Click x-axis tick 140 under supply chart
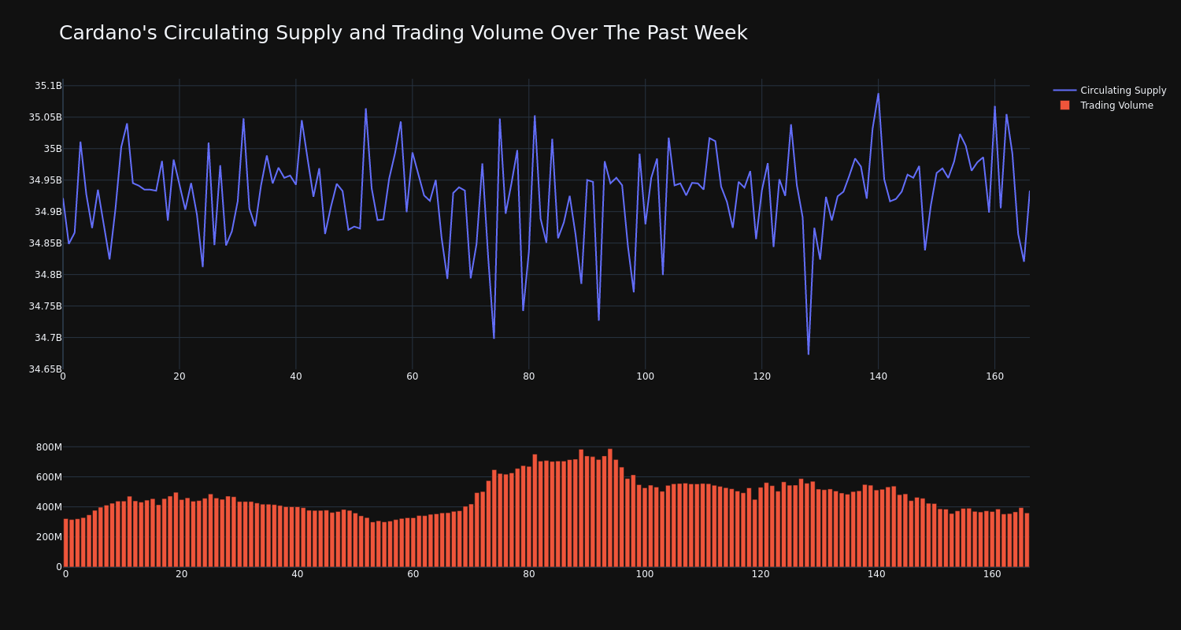 (x=879, y=376)
